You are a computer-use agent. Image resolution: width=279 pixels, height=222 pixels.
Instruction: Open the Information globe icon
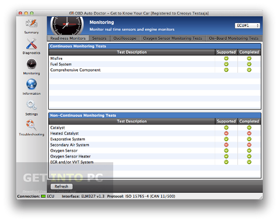[32, 84]
